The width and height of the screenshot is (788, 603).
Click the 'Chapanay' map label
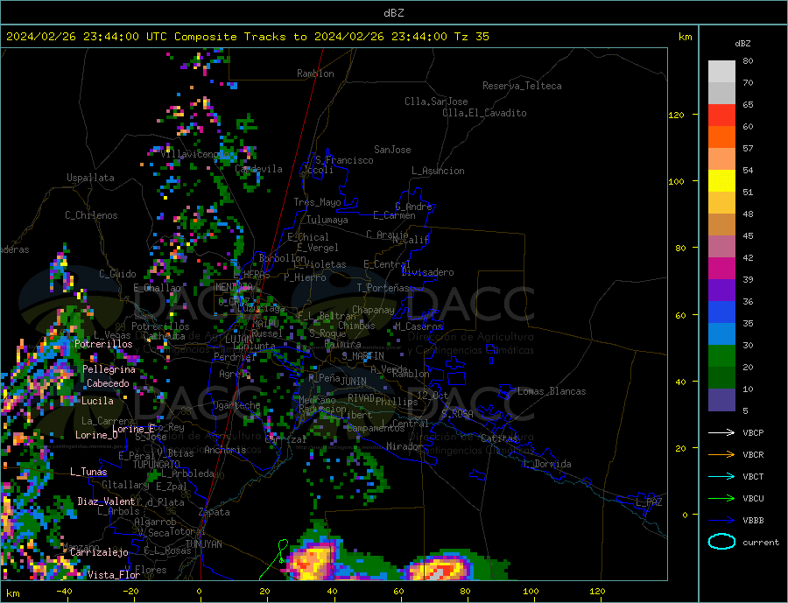373,310
